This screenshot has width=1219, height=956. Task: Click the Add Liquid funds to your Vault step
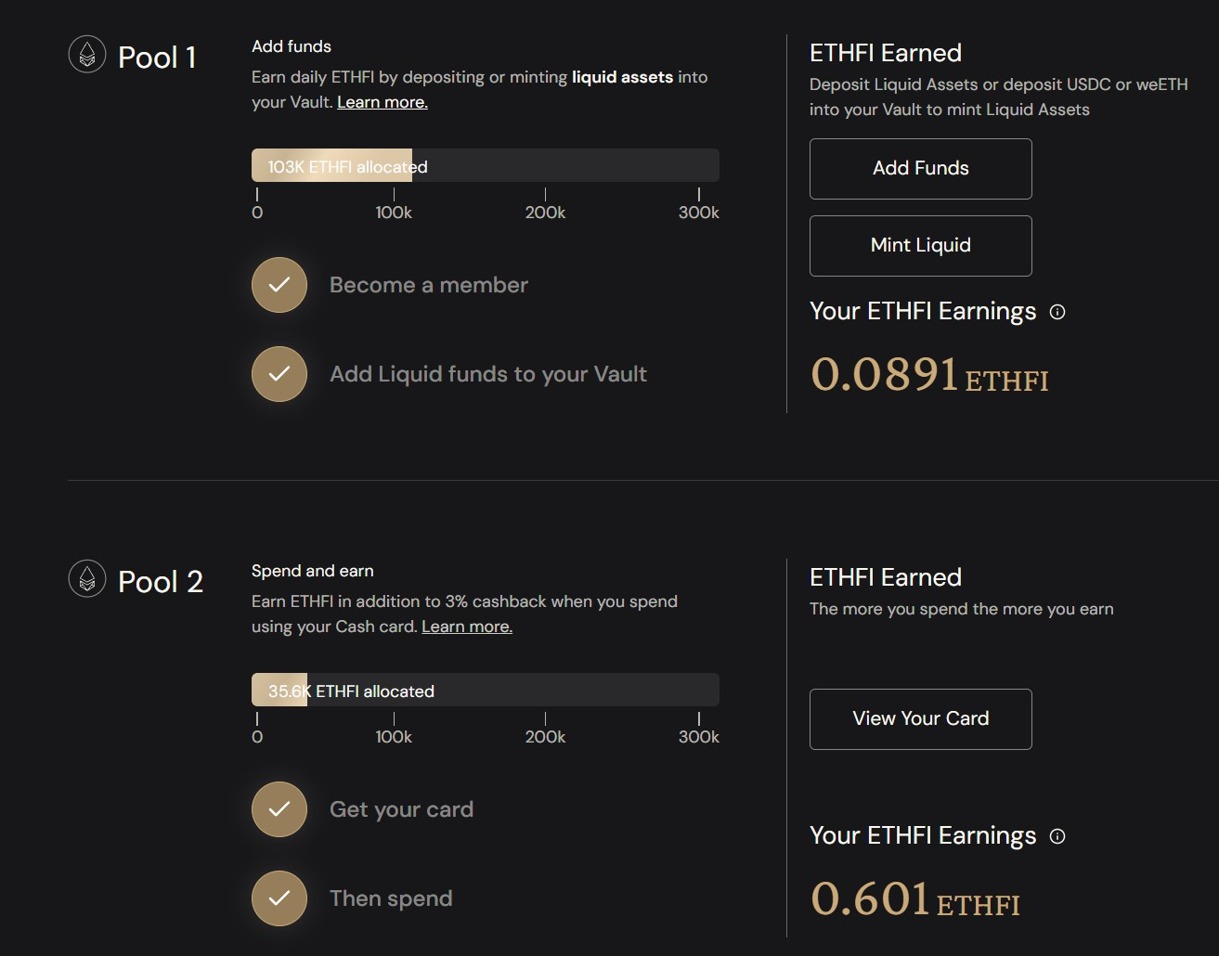pyautogui.click(x=488, y=374)
